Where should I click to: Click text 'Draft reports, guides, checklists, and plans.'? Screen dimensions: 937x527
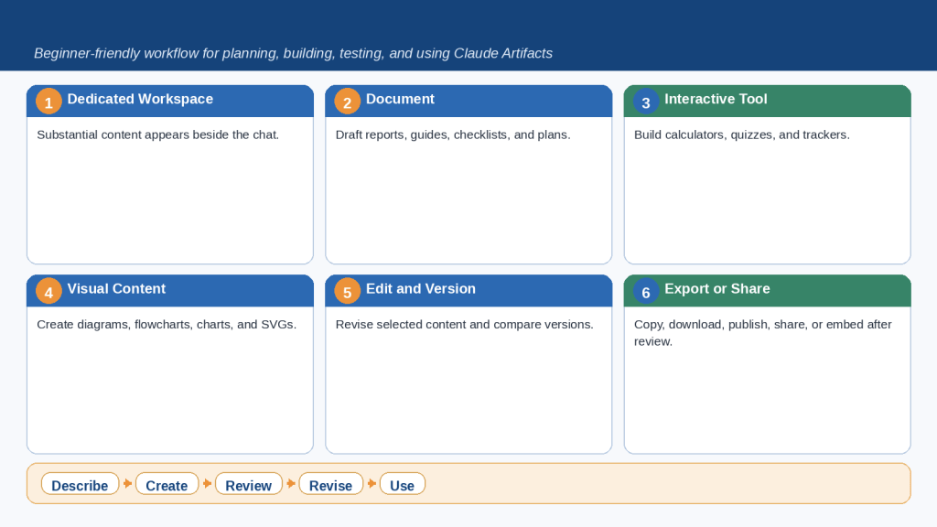[x=453, y=135]
